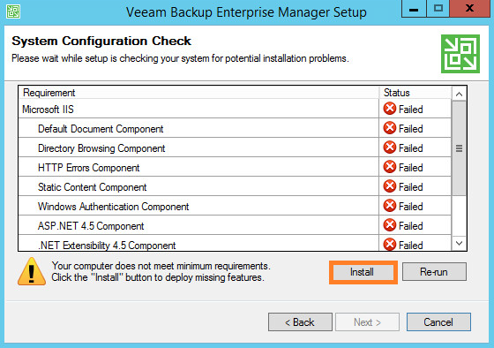Viewport: 494px width, 348px height.
Task: Click the Re-run button
Action: (x=434, y=272)
